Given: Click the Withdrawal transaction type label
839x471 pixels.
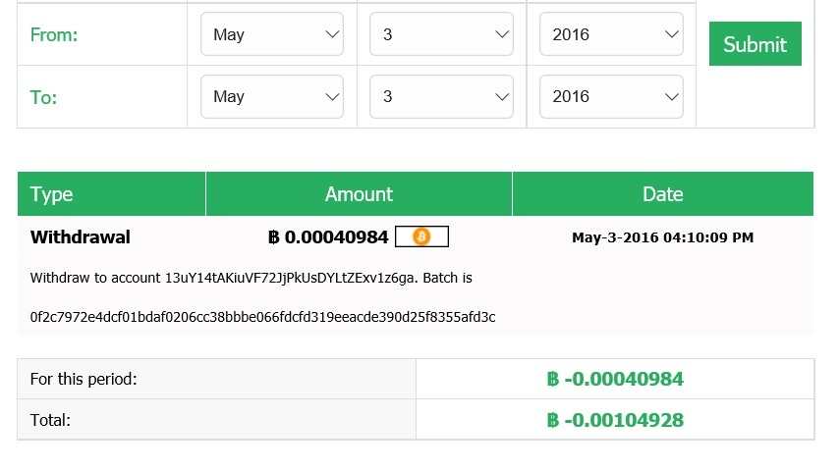Looking at the screenshot, I should (x=81, y=237).
